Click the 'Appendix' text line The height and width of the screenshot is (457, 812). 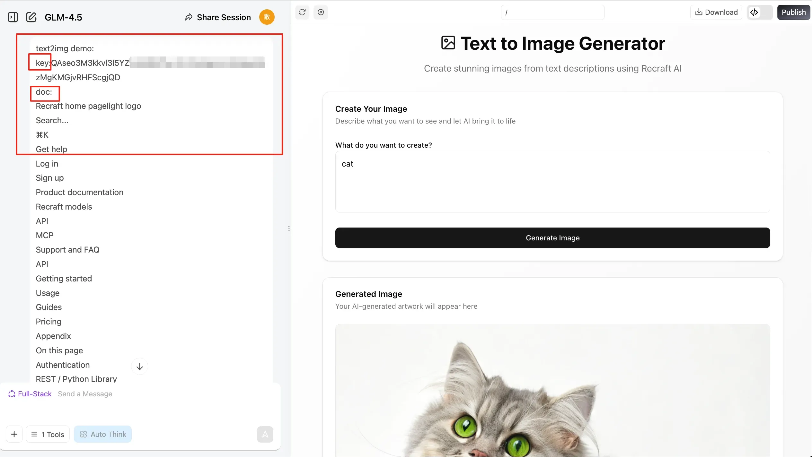(53, 336)
